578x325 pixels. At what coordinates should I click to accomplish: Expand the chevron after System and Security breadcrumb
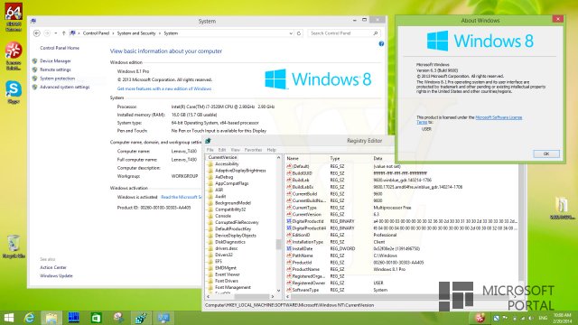coord(160,33)
